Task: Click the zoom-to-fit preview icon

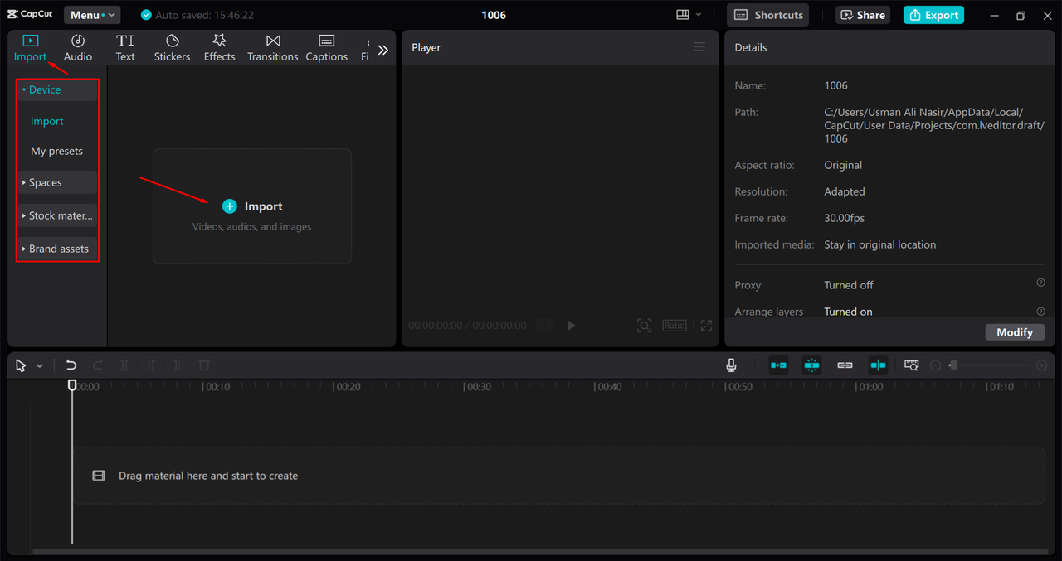Action: pos(644,326)
